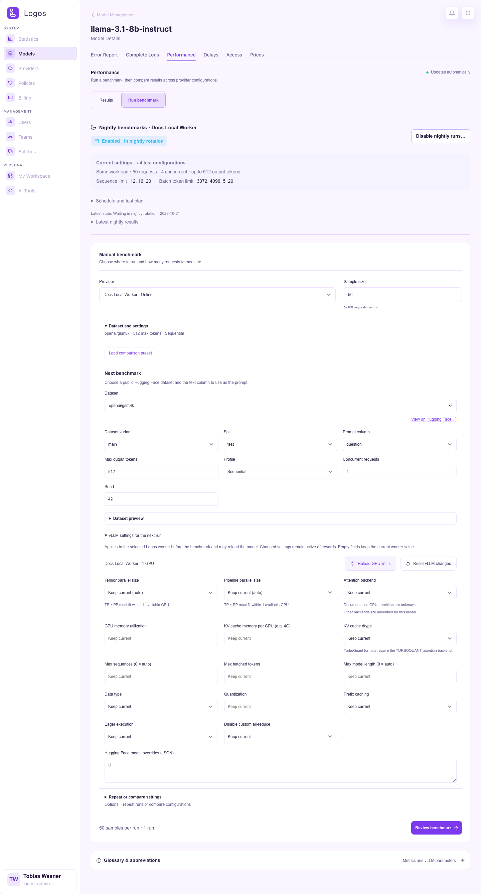The image size is (481, 894).
Task: Focus the Sample size field
Action: click(403, 295)
